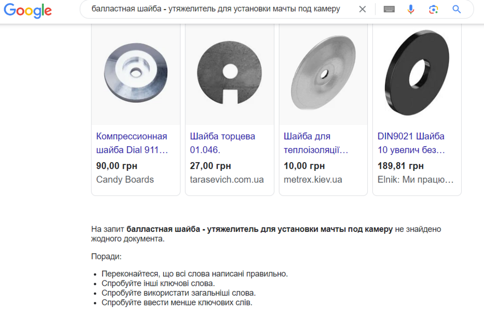The height and width of the screenshot is (333, 484).
Task: Click the black DIN9021 washer image
Action: [417, 72]
